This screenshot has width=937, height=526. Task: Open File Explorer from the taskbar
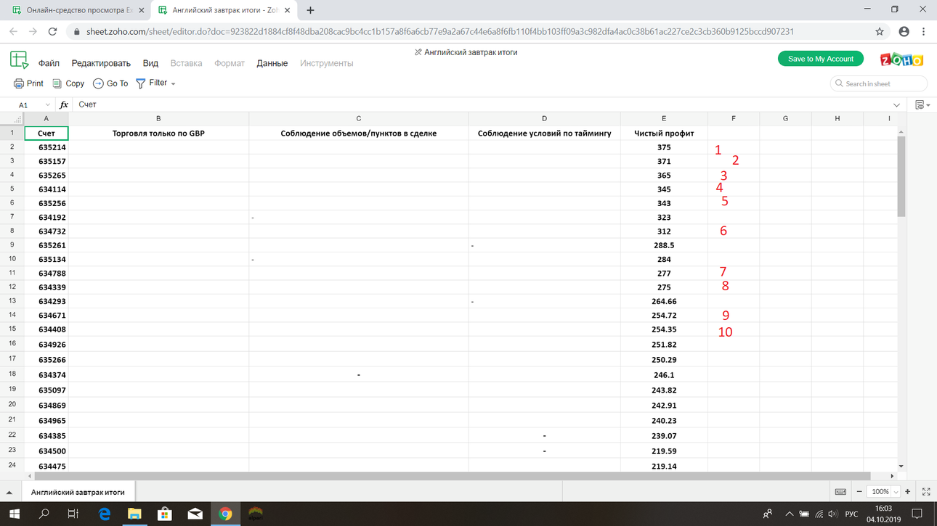click(x=134, y=514)
